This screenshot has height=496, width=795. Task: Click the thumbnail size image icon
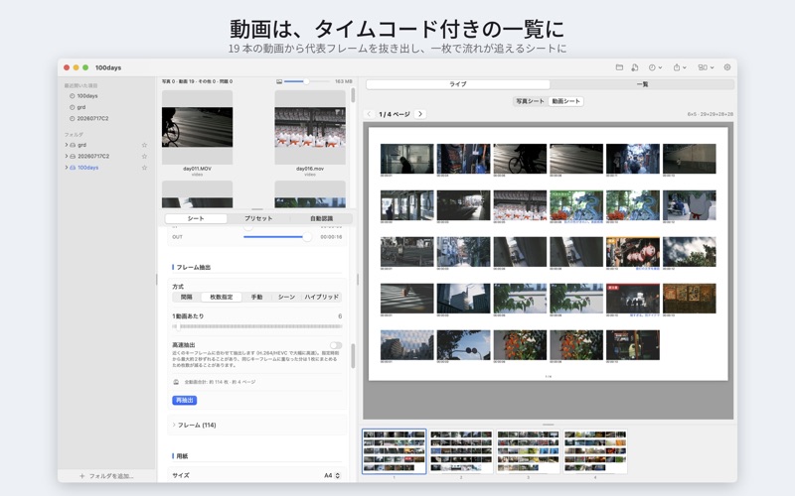[279, 81]
